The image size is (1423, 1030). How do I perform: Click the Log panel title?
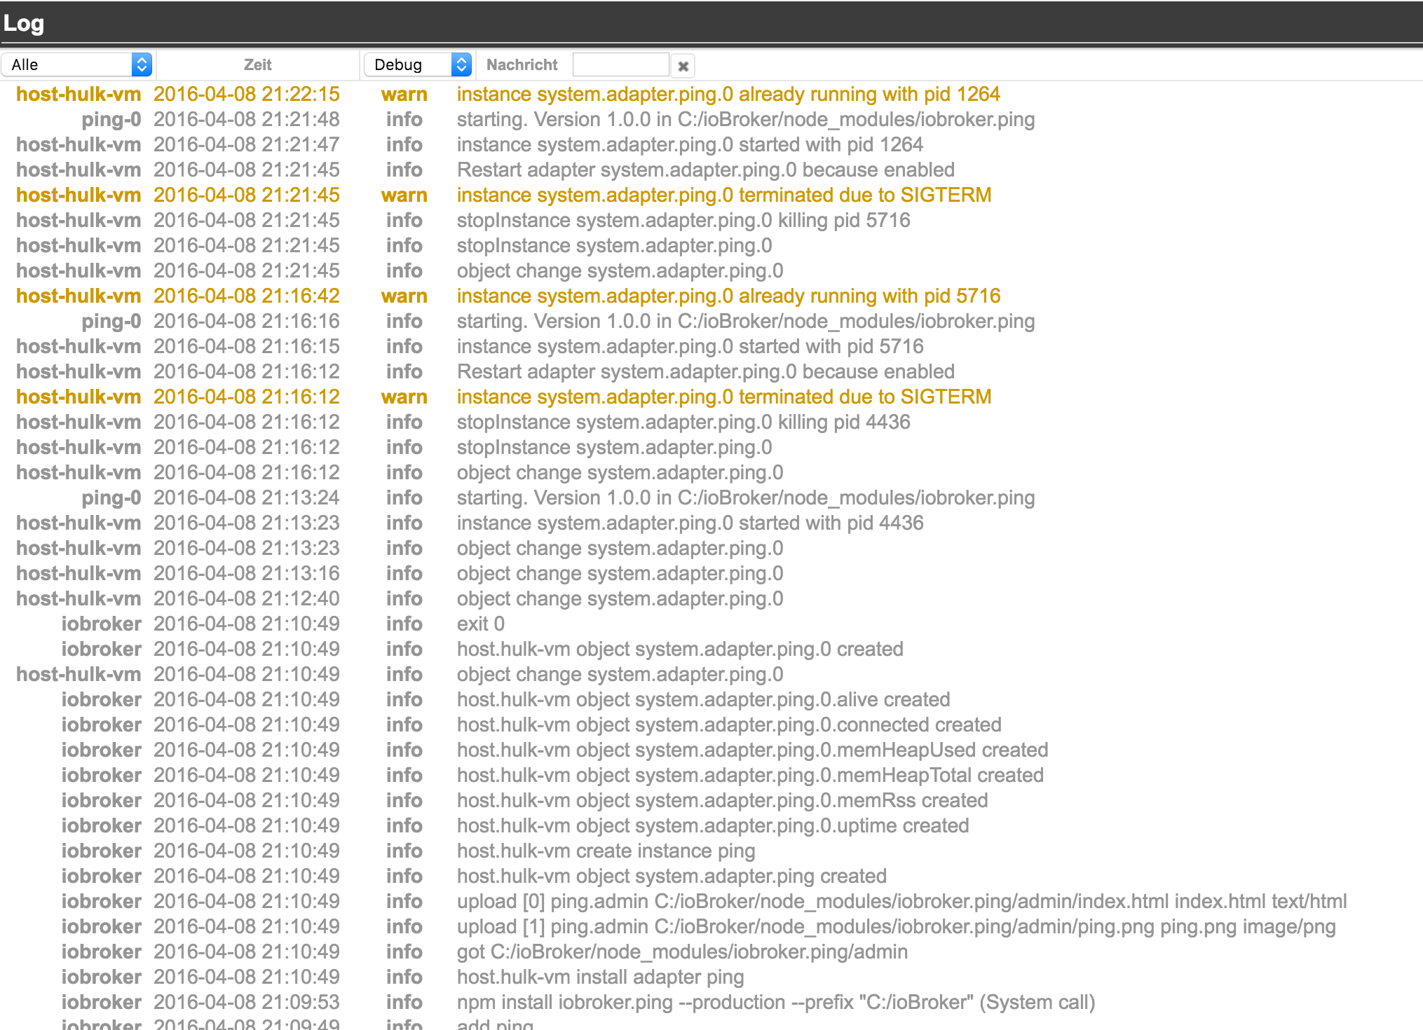(23, 23)
